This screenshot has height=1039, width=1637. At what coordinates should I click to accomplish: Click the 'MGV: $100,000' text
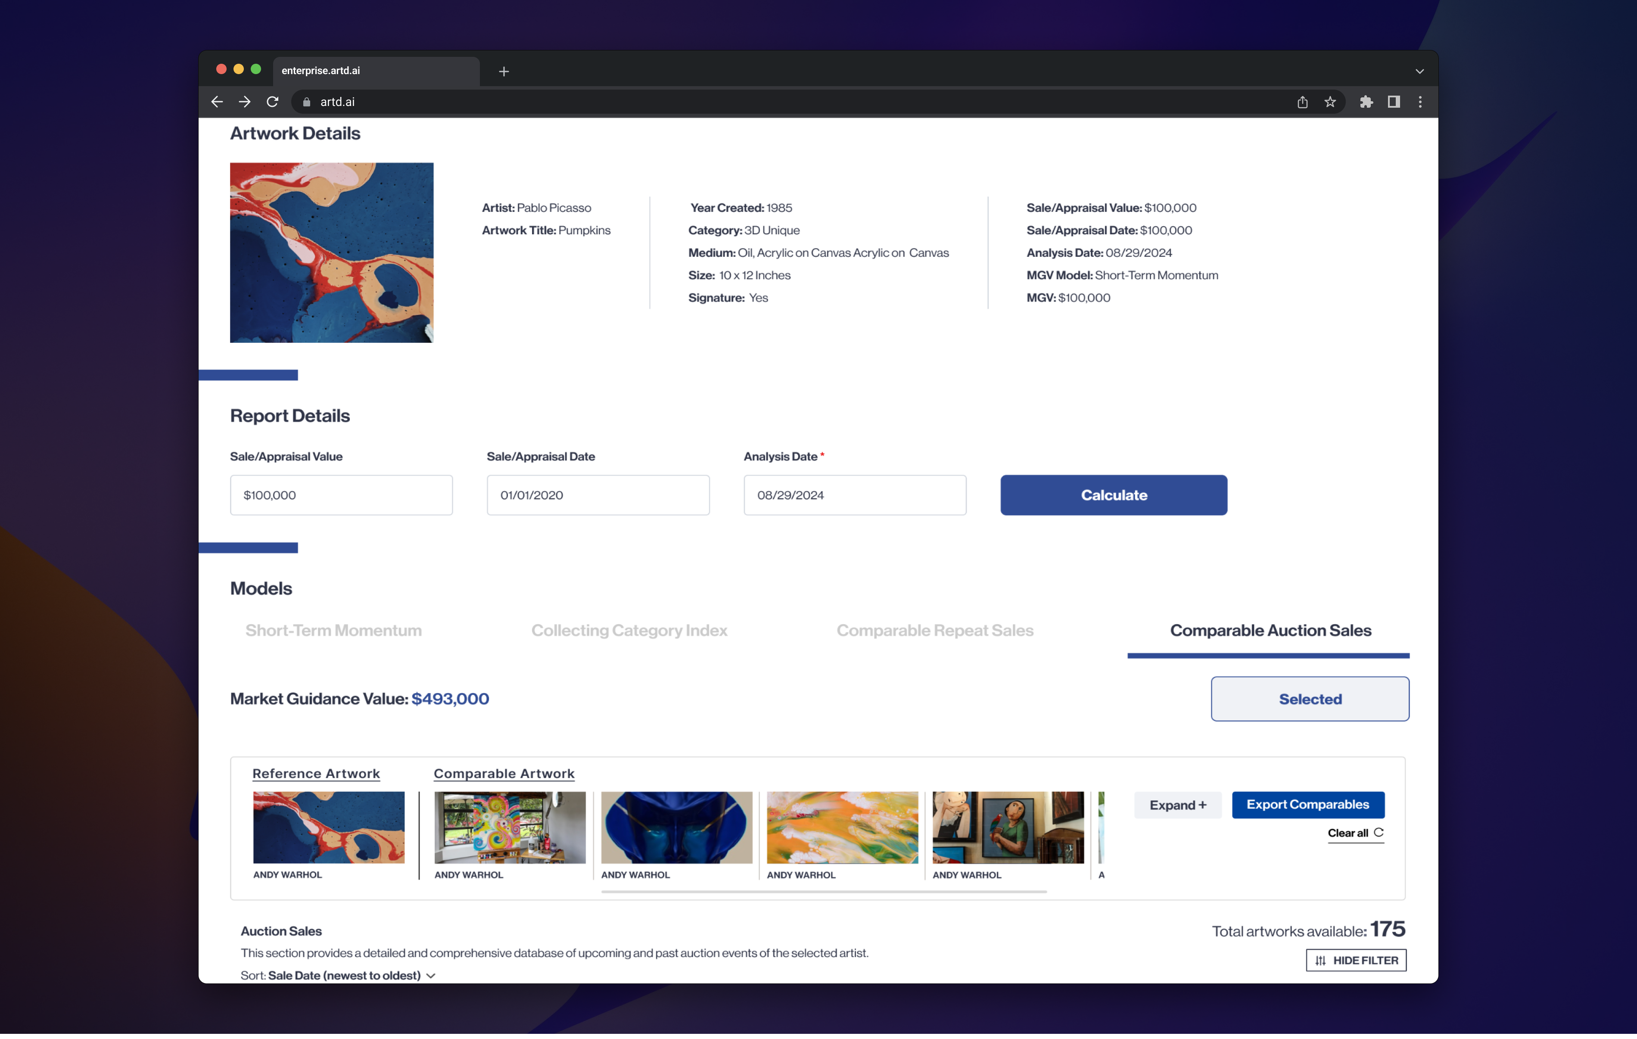click(x=1068, y=297)
